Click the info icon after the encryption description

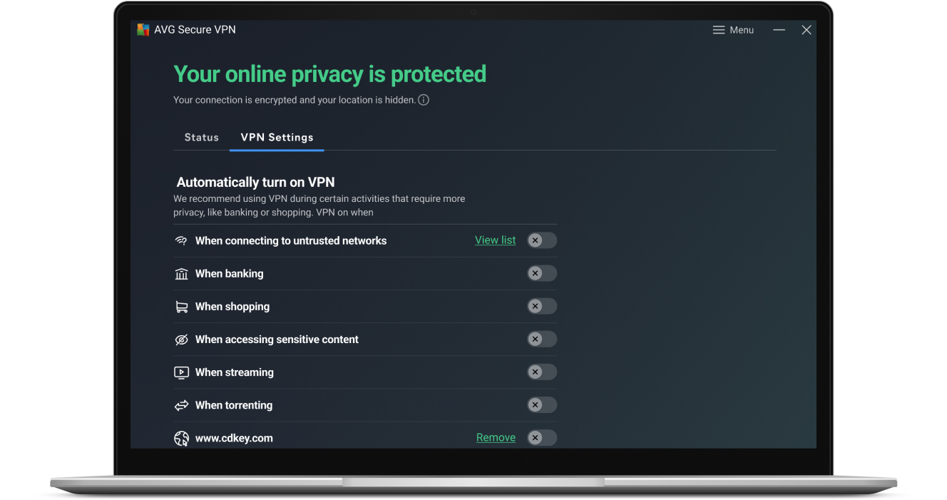point(424,100)
